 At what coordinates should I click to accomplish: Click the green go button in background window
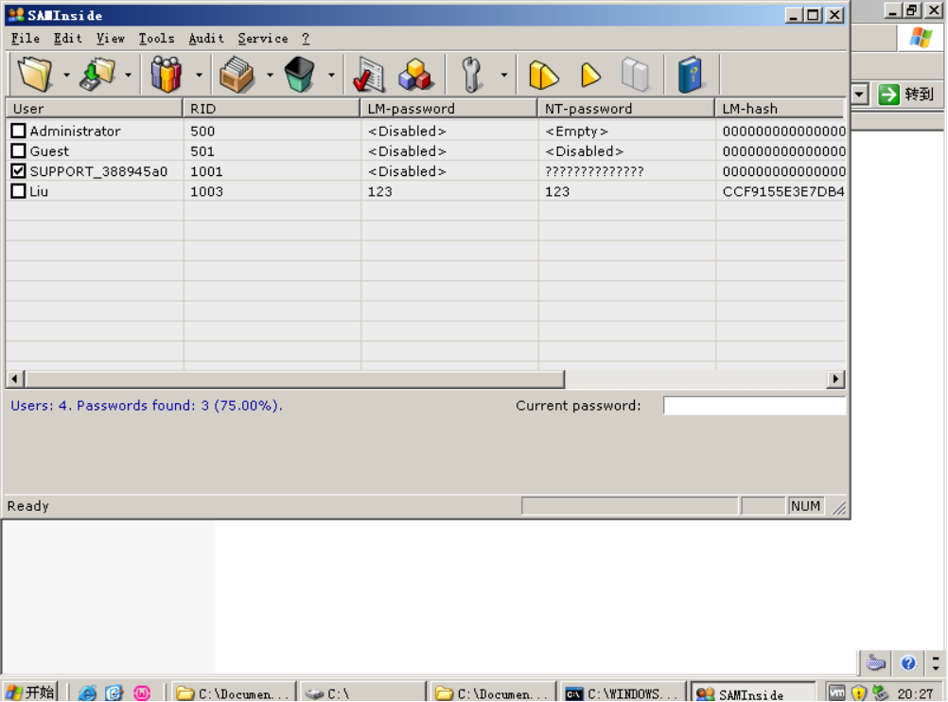coord(888,95)
